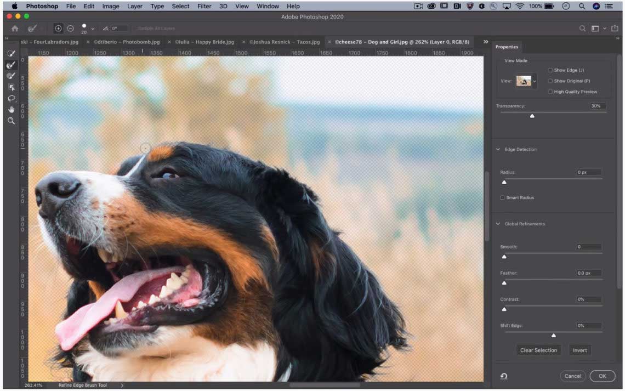Activate the Hand tool
Viewport: 625px width, 391px height.
click(11, 109)
